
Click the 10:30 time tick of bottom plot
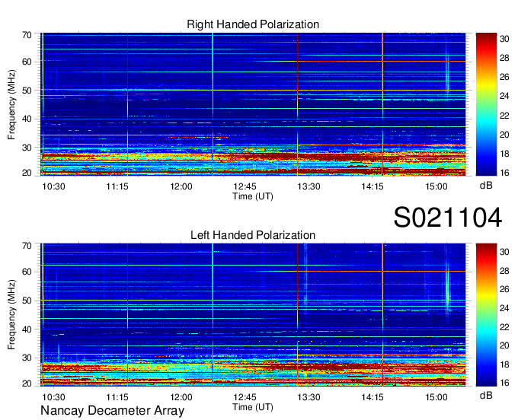click(x=53, y=397)
